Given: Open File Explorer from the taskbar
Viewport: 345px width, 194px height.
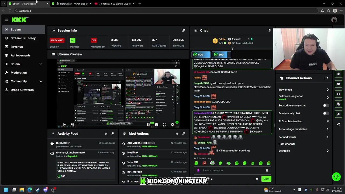Looking at the screenshot, I should point(22,190).
